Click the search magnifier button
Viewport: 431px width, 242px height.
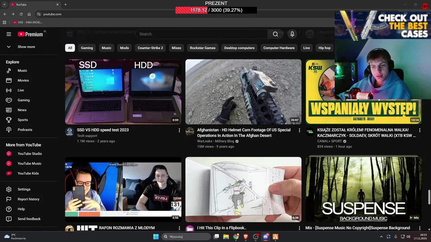tap(275, 34)
